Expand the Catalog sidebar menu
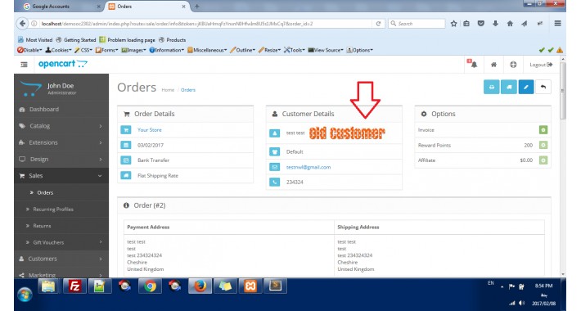 tap(61, 126)
